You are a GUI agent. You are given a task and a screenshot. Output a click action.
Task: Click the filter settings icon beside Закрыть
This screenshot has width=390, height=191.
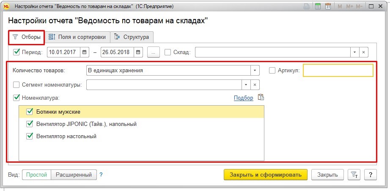(353, 175)
